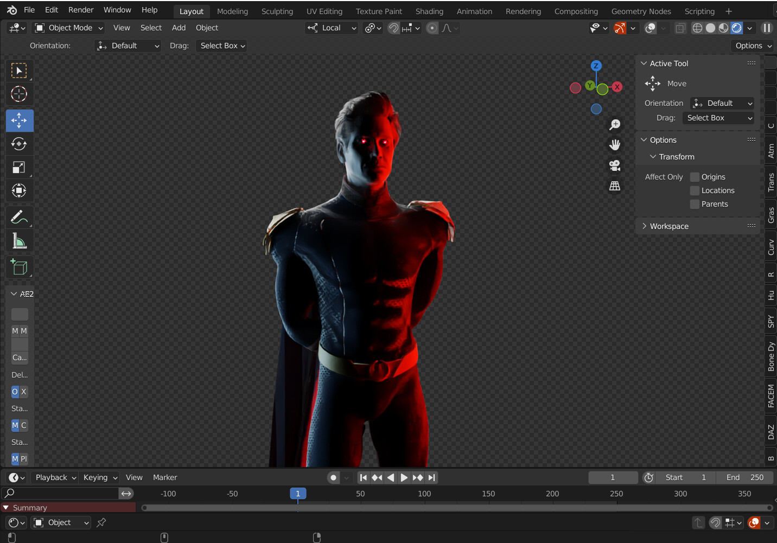The image size is (777, 543).
Task: Choose the Add Cube tool
Action: [x=20, y=267]
